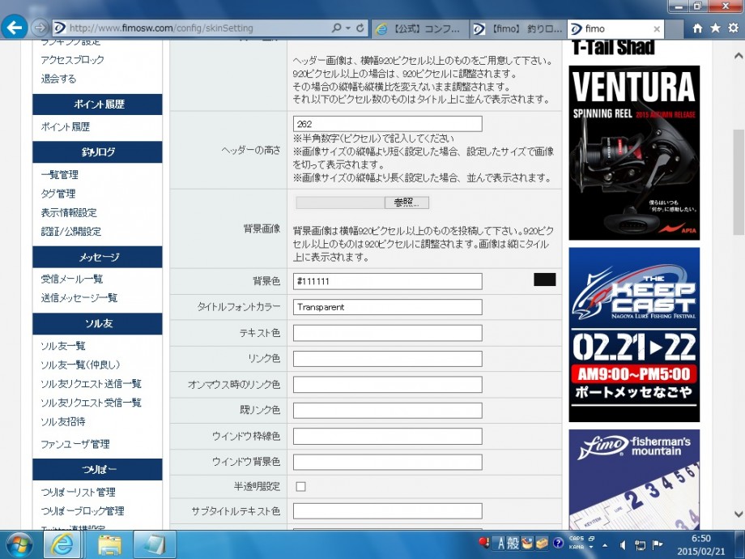Open the Favorites star icon
Screen dimensions: 745x559
[x=714, y=28]
